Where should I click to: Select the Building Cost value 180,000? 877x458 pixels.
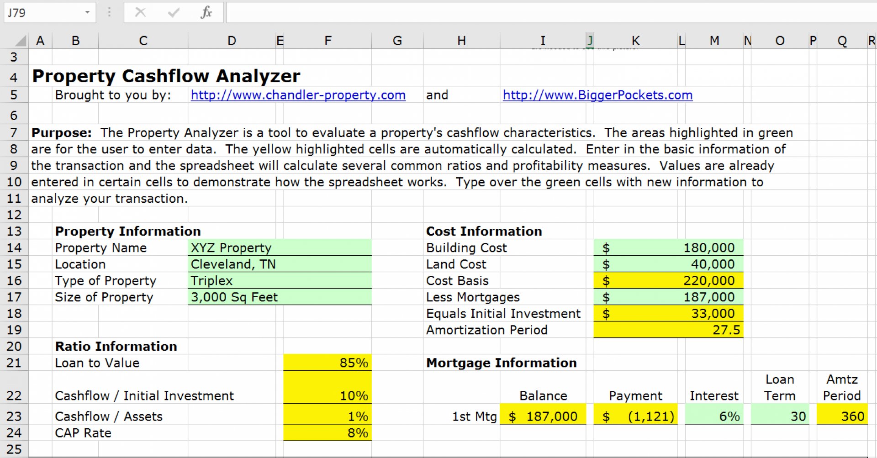tap(668, 247)
